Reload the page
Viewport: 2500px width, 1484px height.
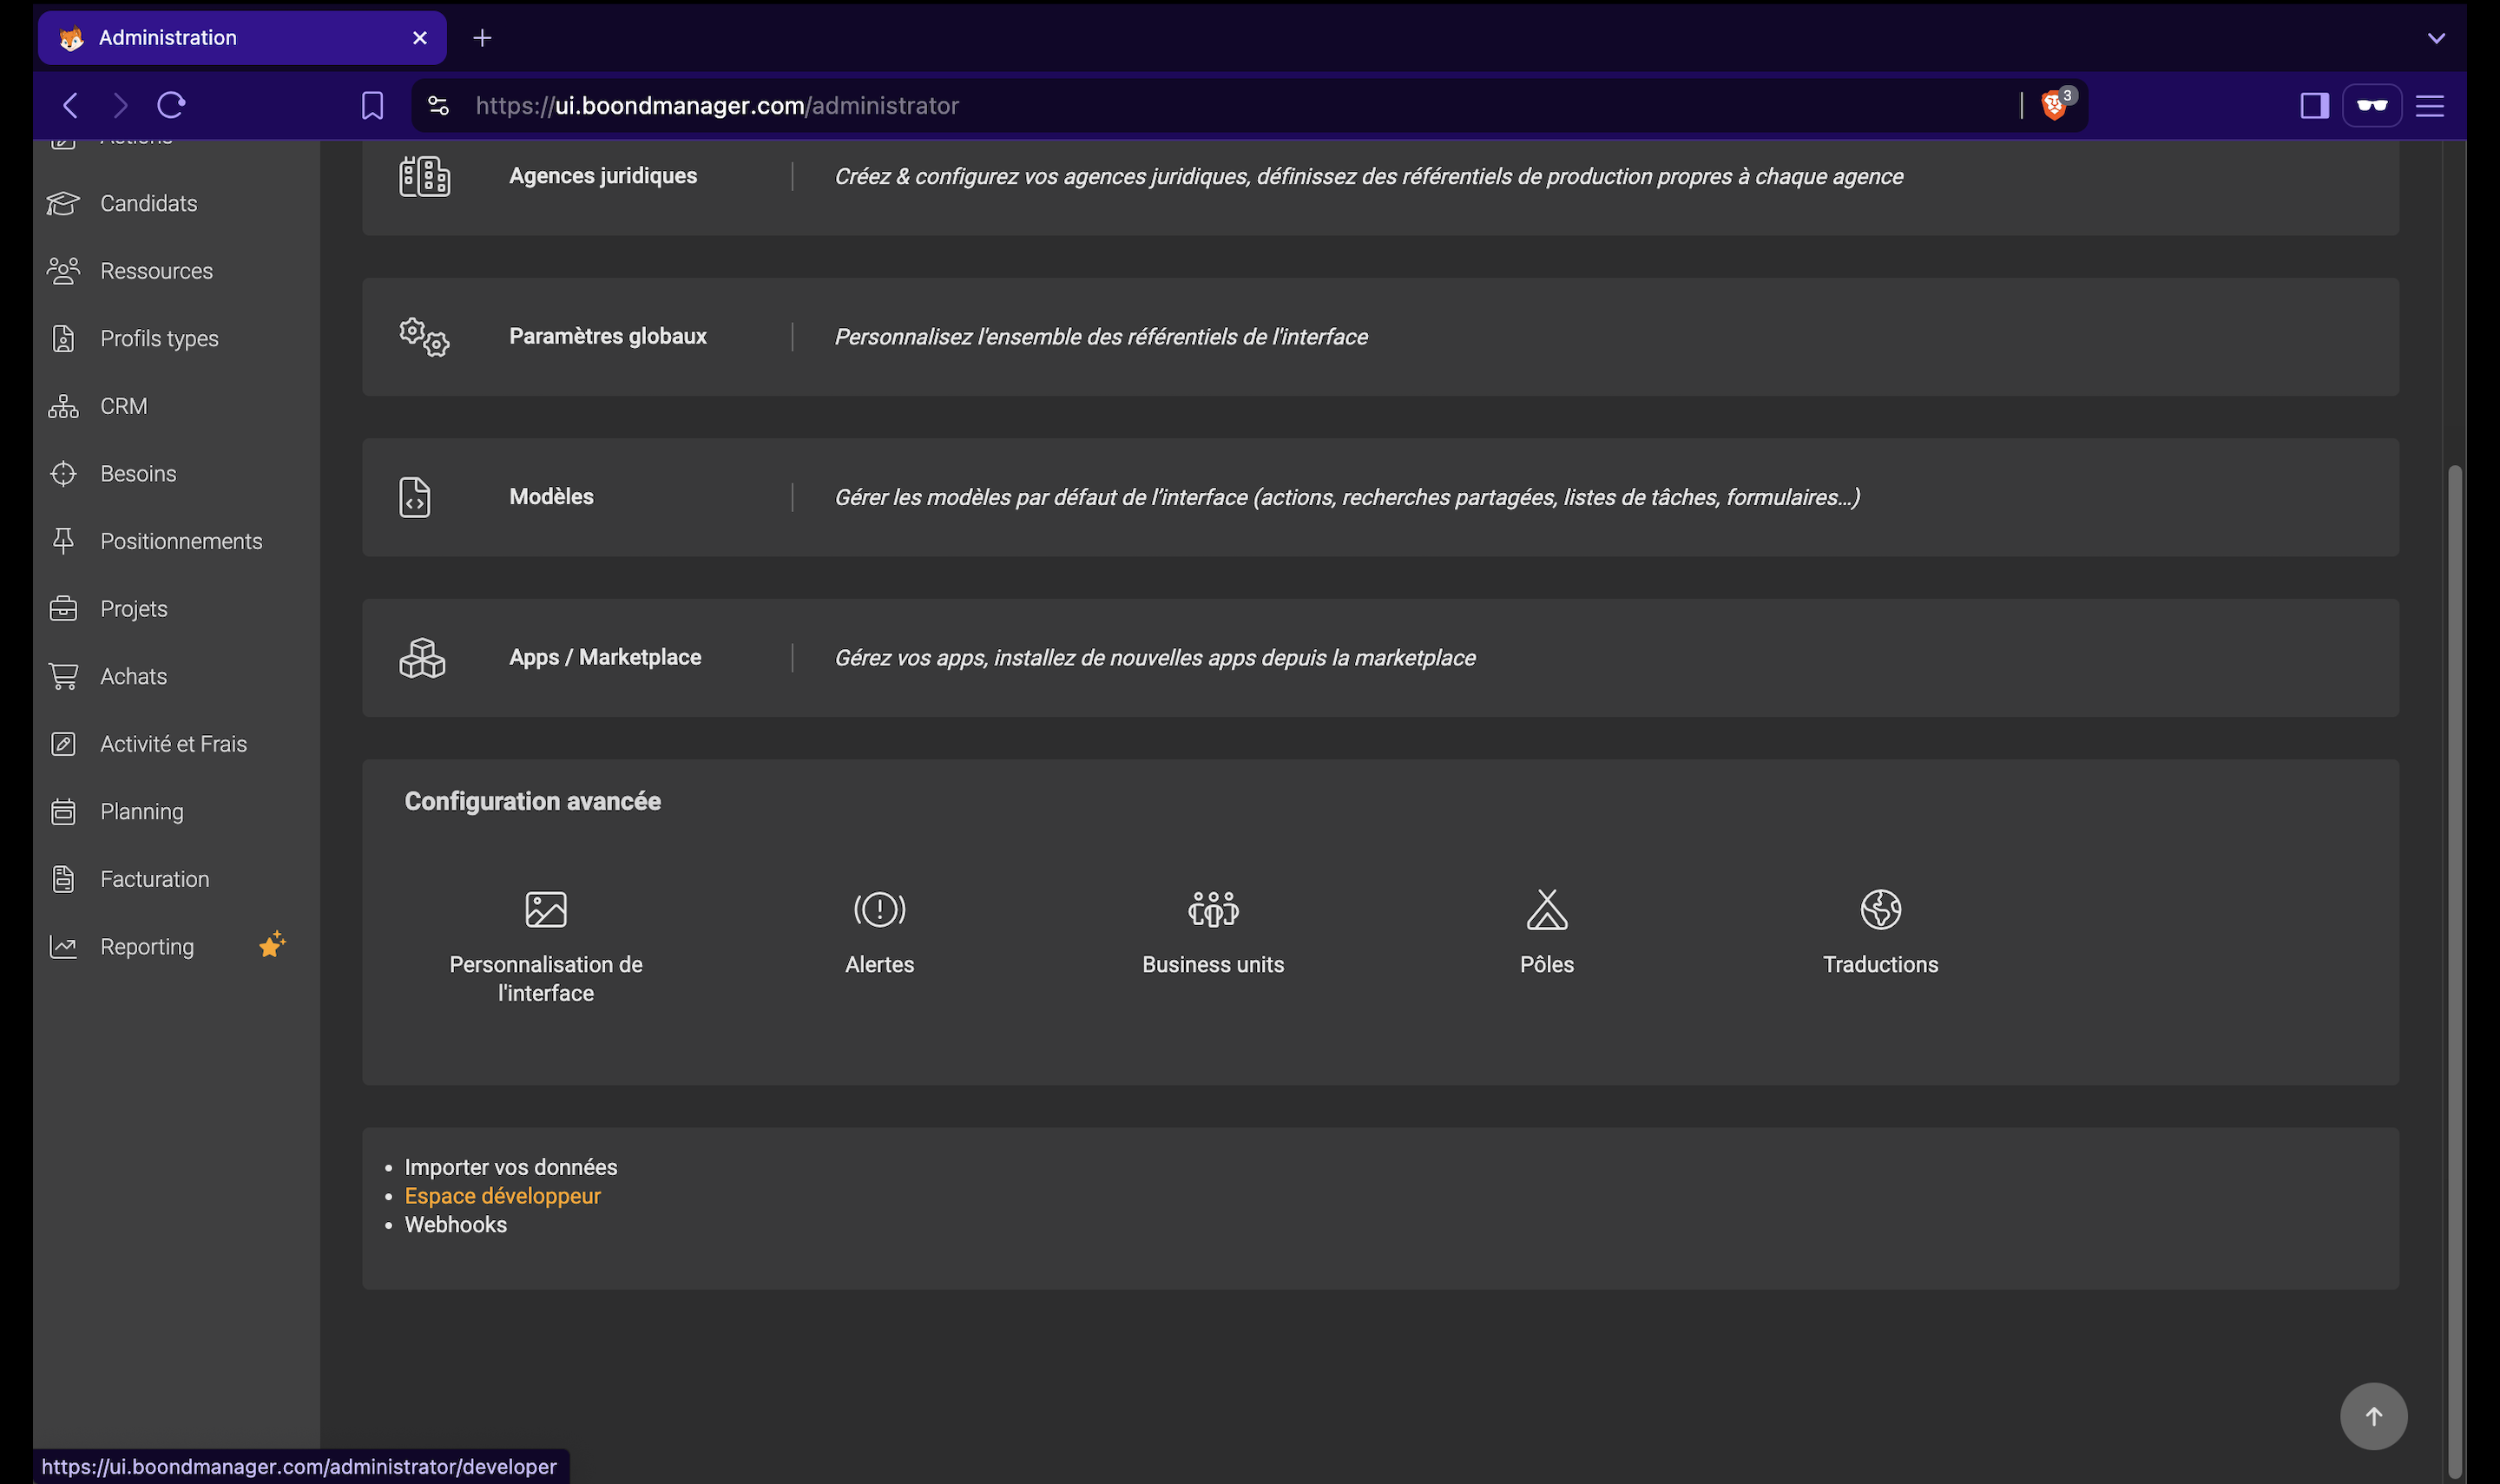[172, 105]
